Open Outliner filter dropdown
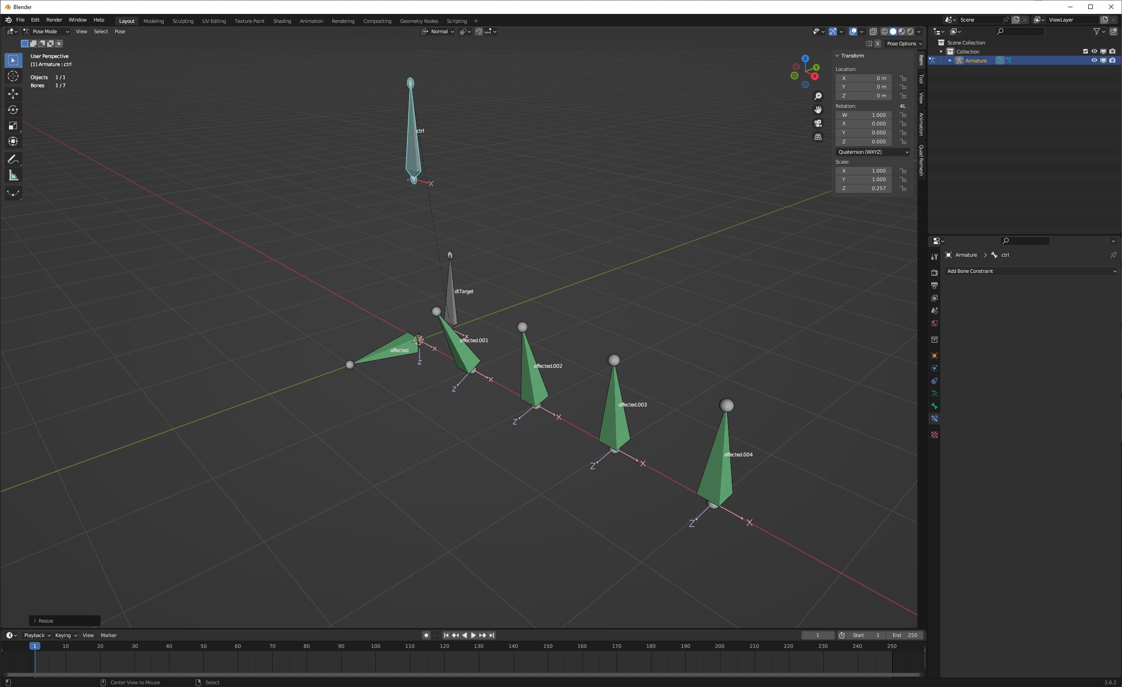 click(x=1099, y=31)
